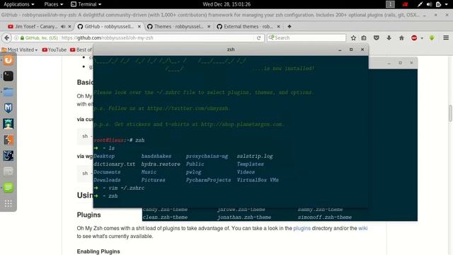453x255 pixels.
Task: Click the clock showing Wed Dec 28
Action: point(226,4)
